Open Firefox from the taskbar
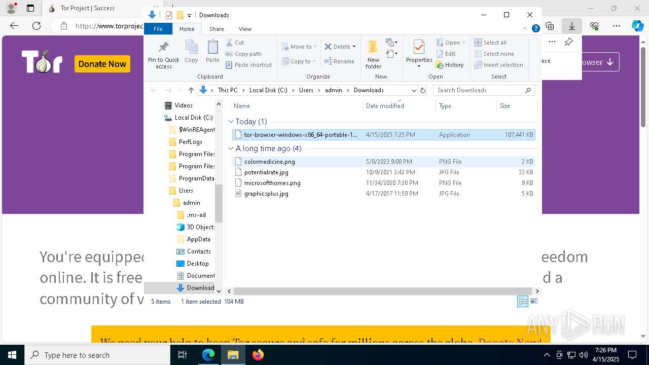649x365 pixels. tap(258, 355)
